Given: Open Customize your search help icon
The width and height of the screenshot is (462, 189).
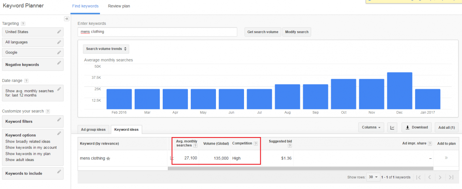Looking at the screenshot, I should click(48, 111).
